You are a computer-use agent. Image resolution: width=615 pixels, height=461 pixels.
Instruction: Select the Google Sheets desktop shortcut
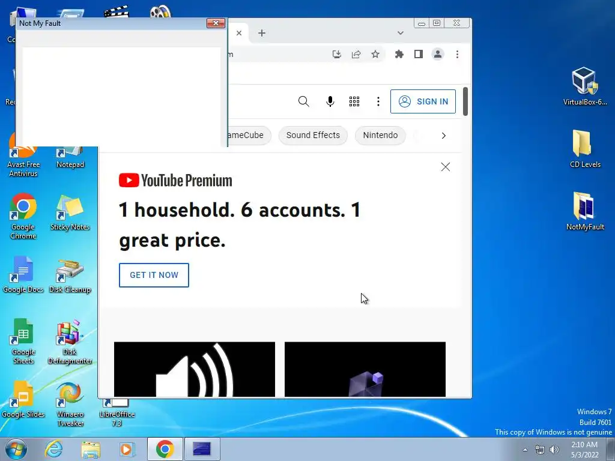[x=23, y=341]
